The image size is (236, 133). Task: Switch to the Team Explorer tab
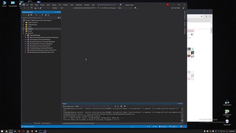[x=46, y=123]
